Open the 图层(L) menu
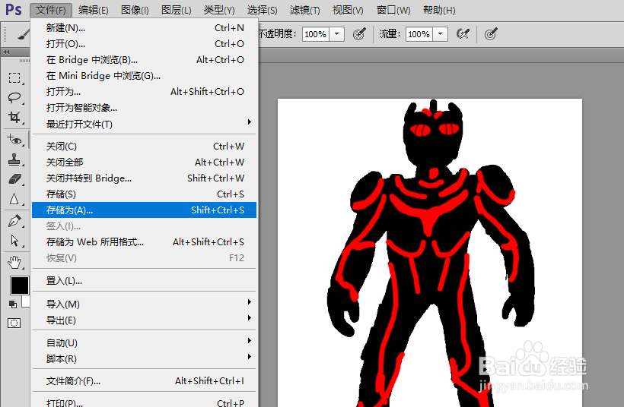 [x=177, y=10]
